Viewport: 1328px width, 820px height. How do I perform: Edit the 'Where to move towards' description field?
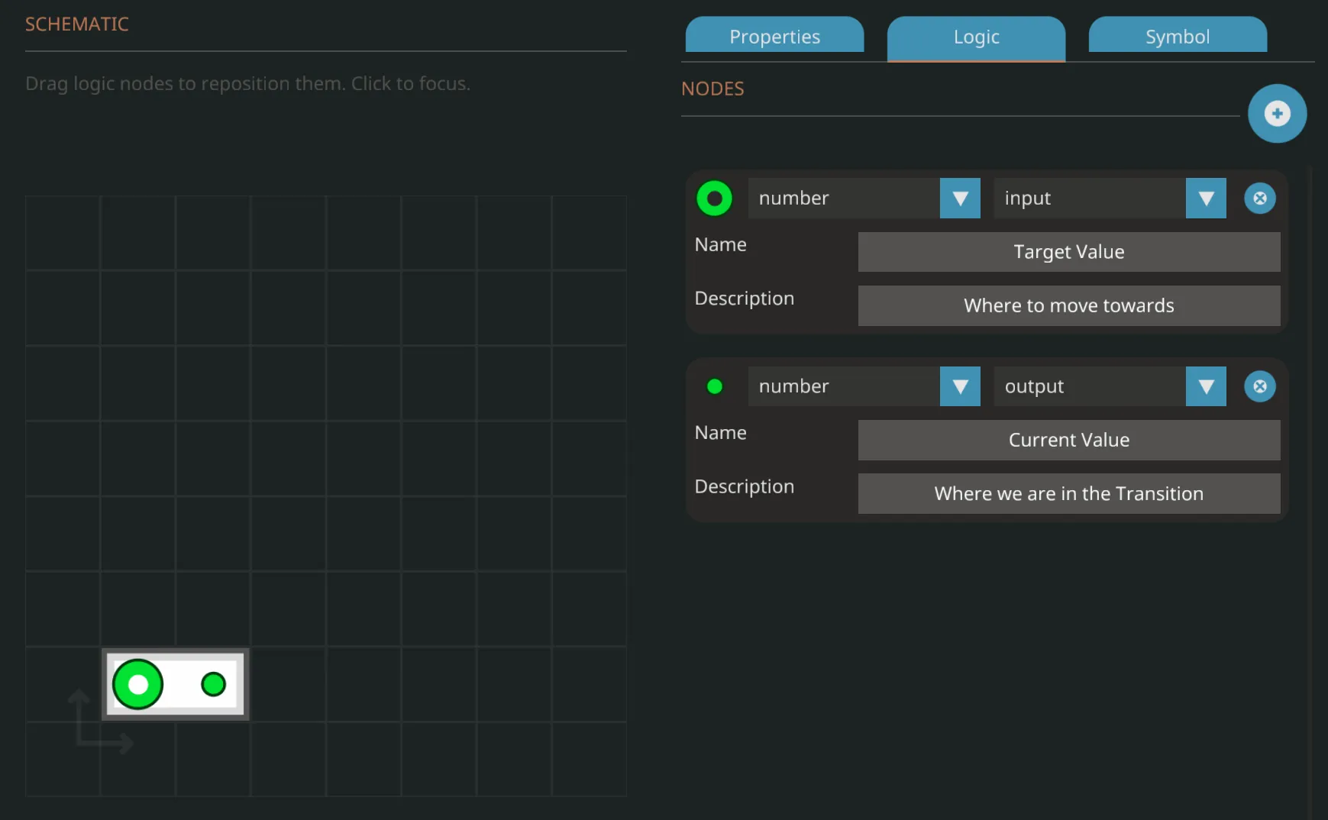tap(1068, 305)
